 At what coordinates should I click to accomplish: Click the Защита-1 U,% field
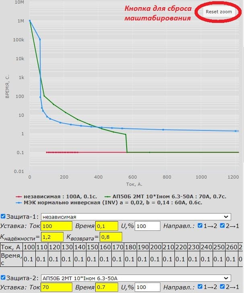click(x=148, y=226)
